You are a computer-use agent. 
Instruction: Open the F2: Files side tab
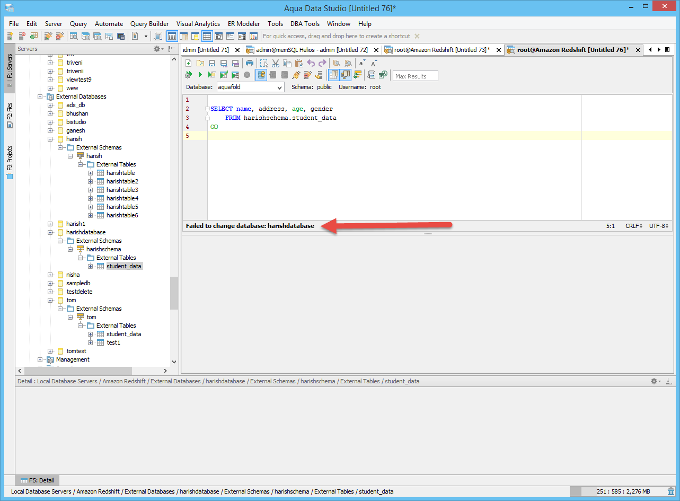[x=10, y=115]
